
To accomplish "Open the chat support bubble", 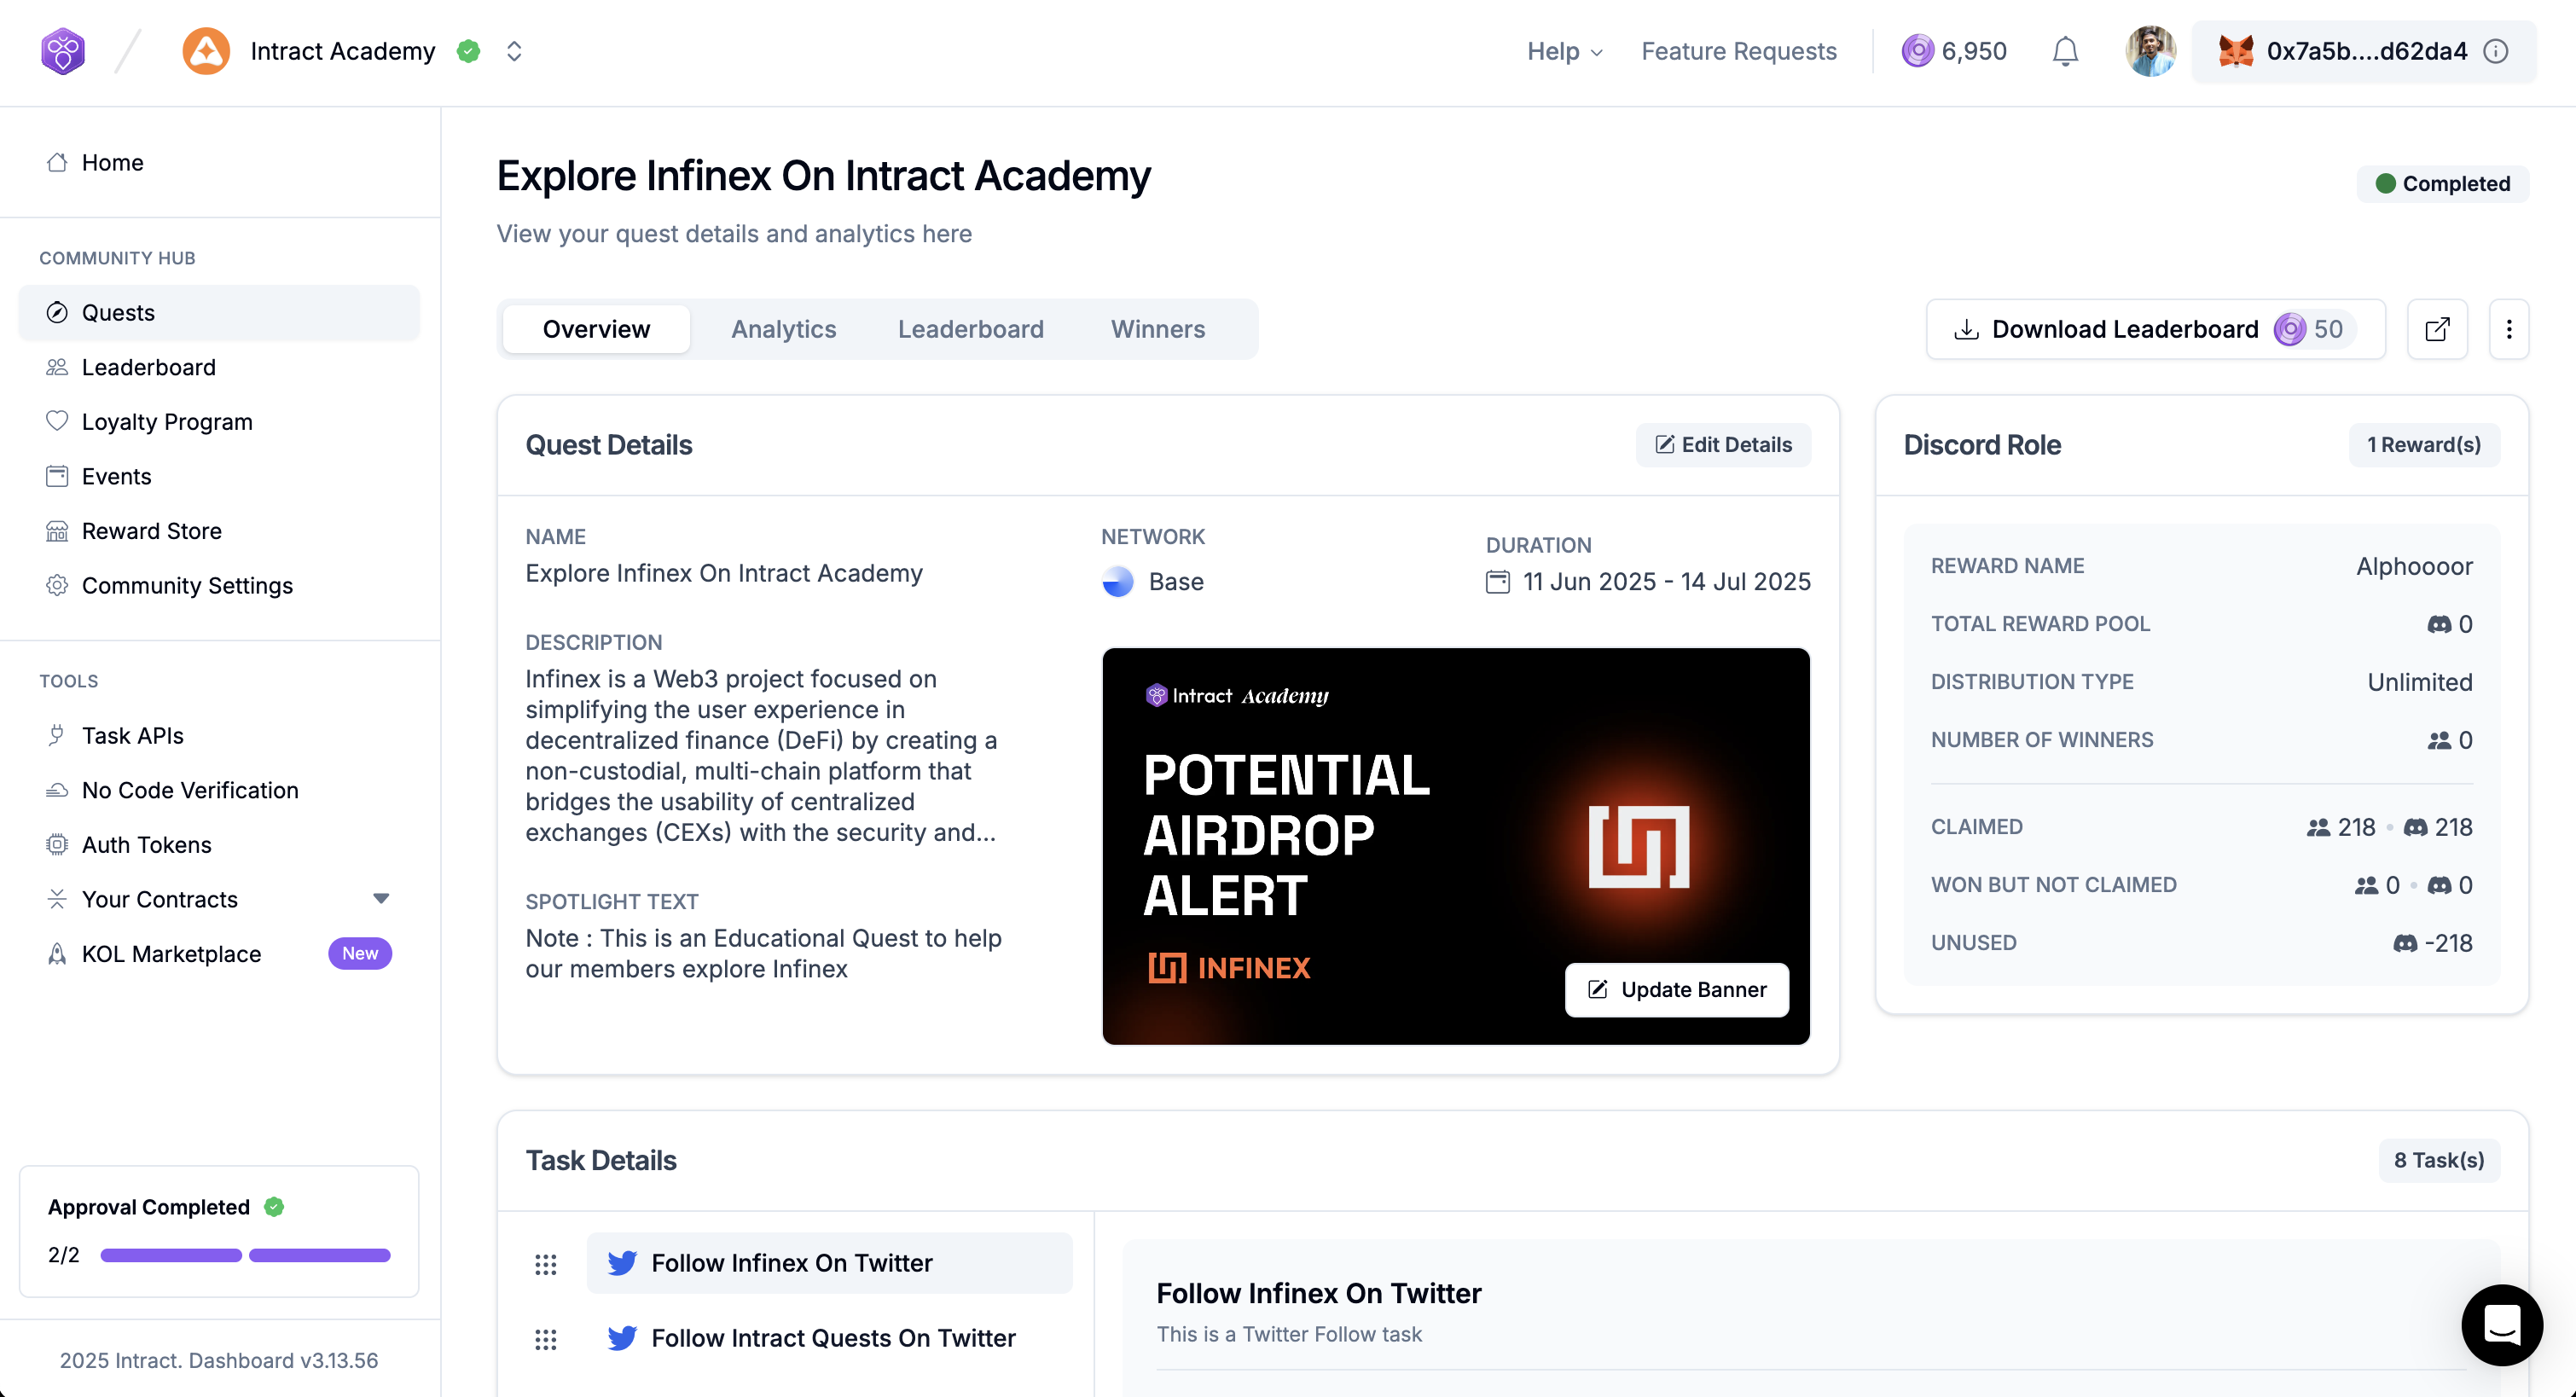I will pyautogui.click(x=2501, y=1324).
